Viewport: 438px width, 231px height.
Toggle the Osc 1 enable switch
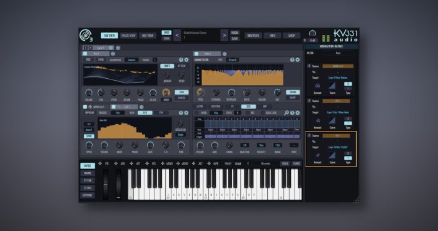85,54
